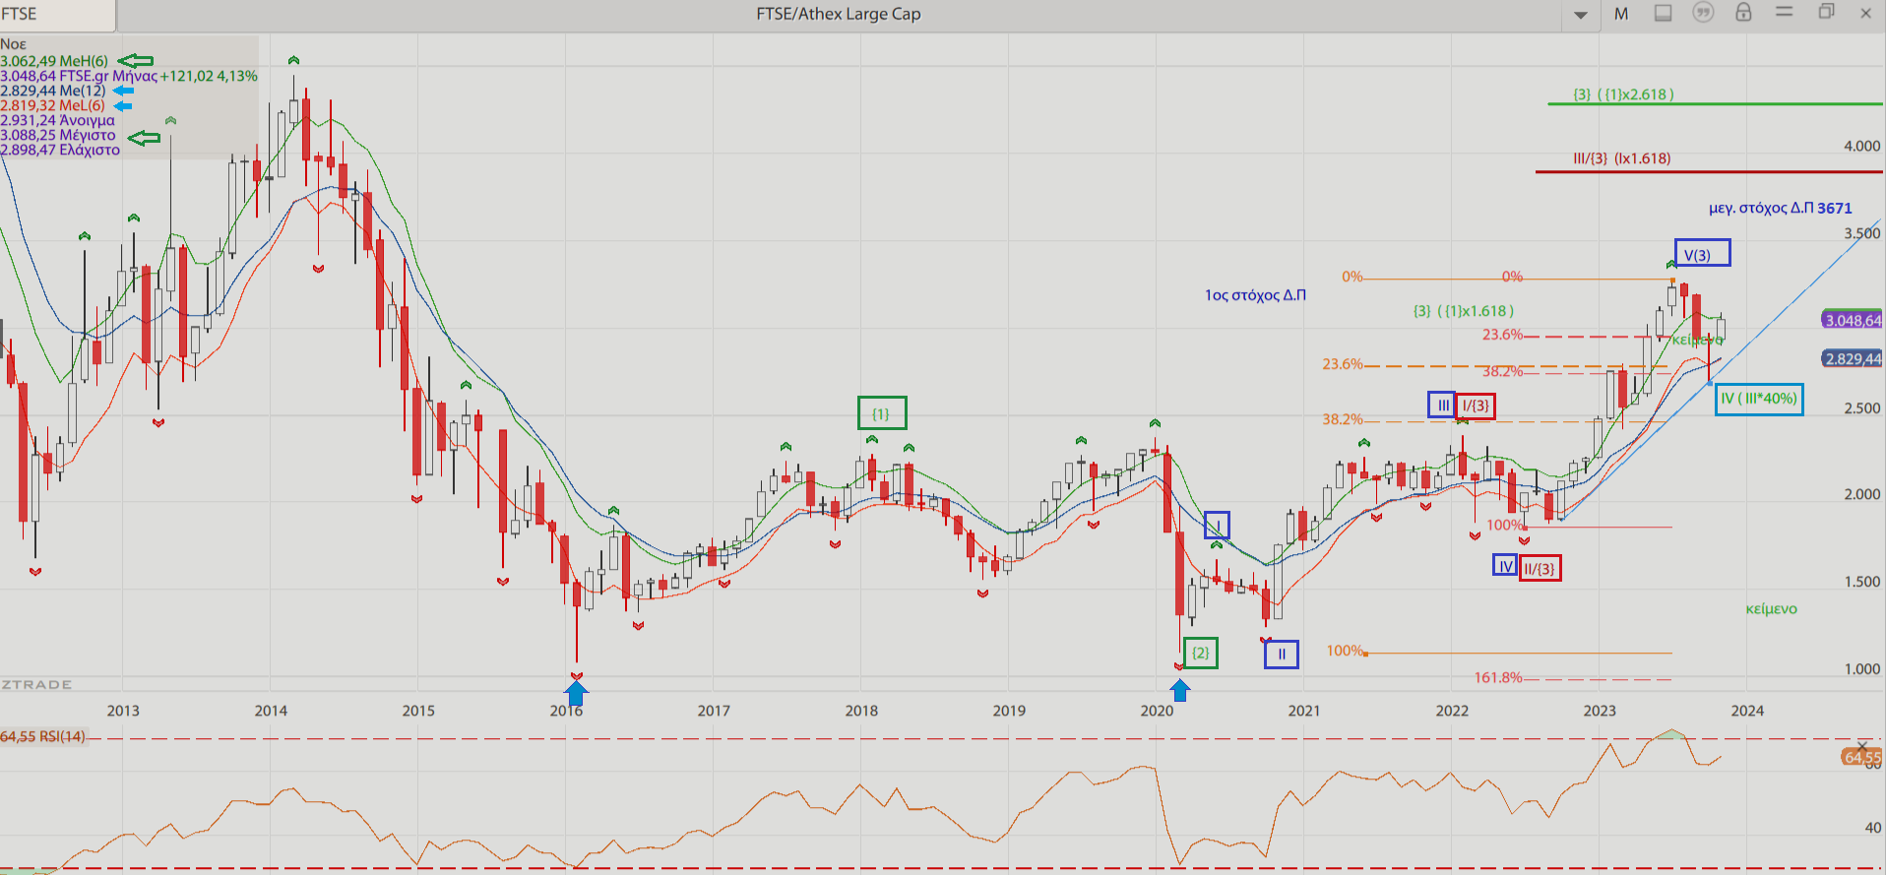Click the blue 2.829,44 price tag on axis

(x=1853, y=358)
